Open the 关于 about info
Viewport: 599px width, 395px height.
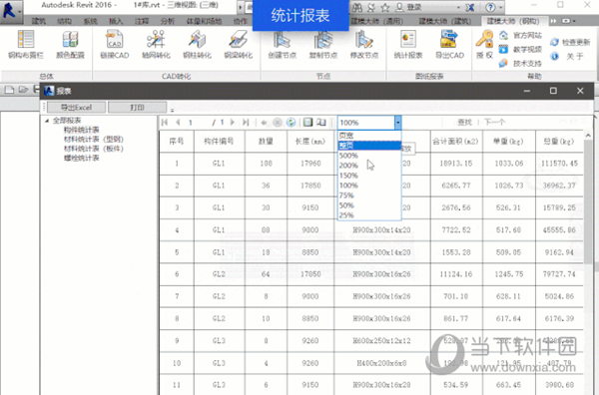pos(567,57)
